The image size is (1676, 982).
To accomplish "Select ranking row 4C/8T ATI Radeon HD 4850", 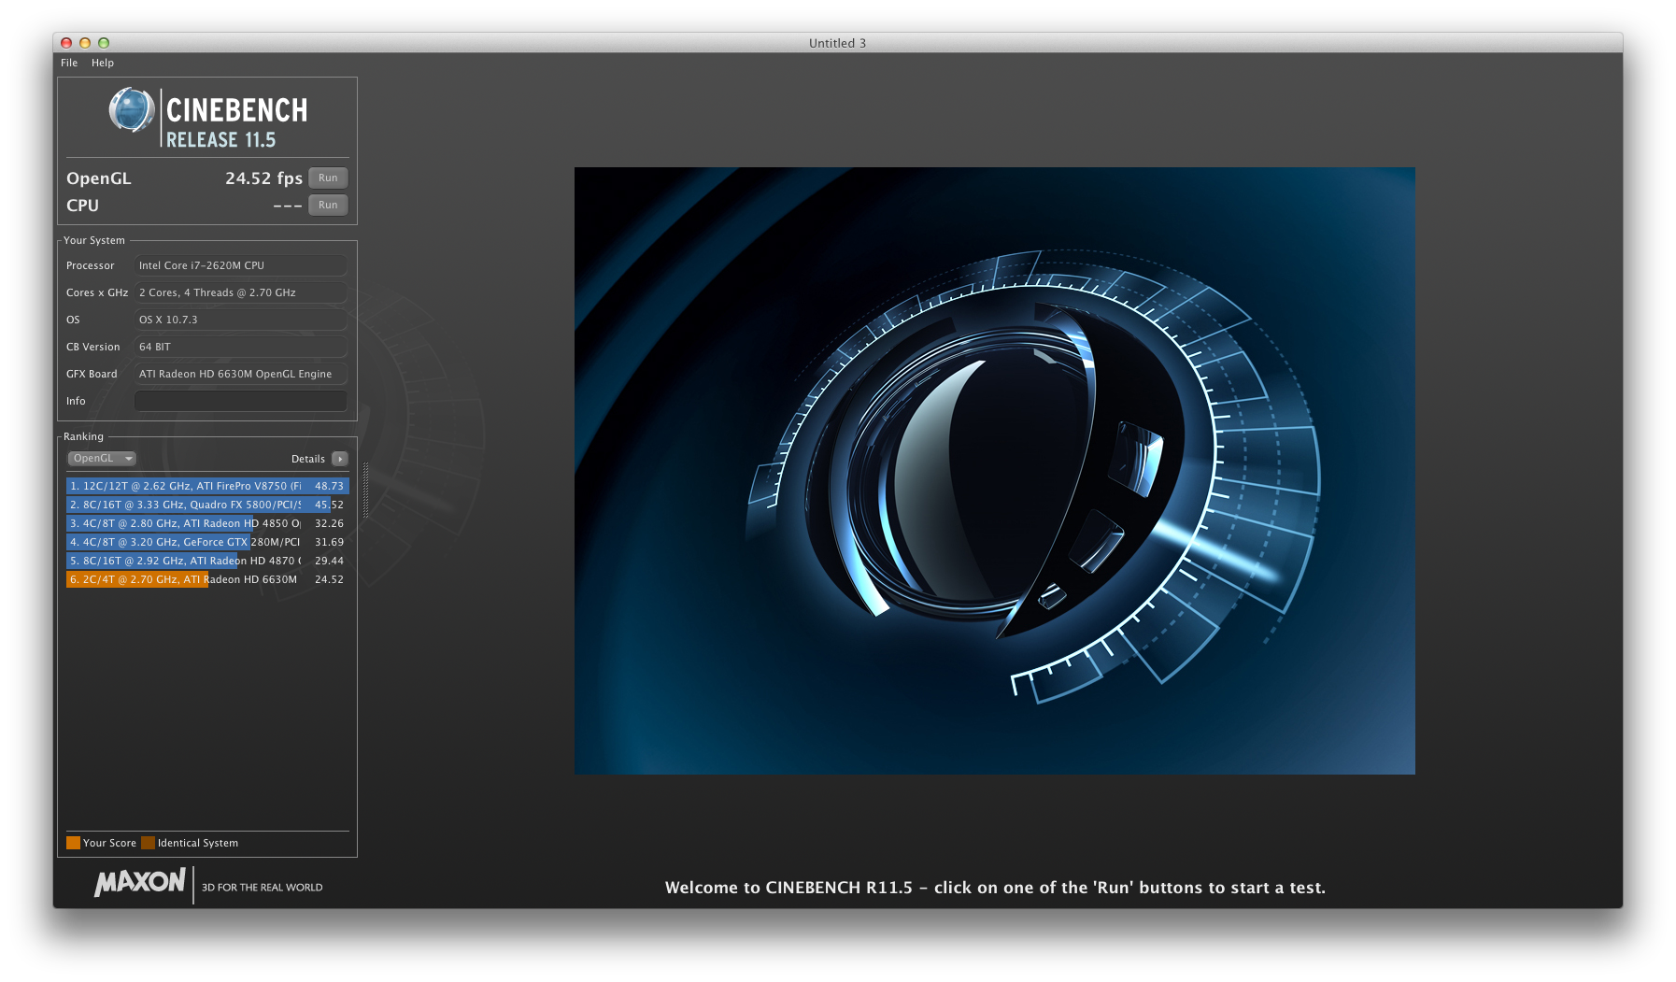I will click(207, 523).
